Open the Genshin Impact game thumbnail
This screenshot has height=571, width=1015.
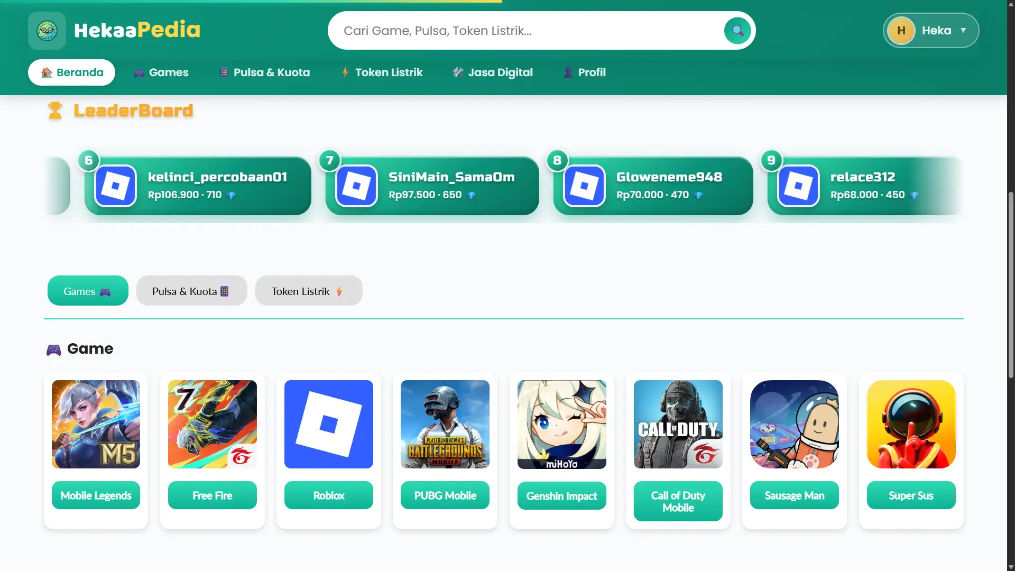pos(562,425)
